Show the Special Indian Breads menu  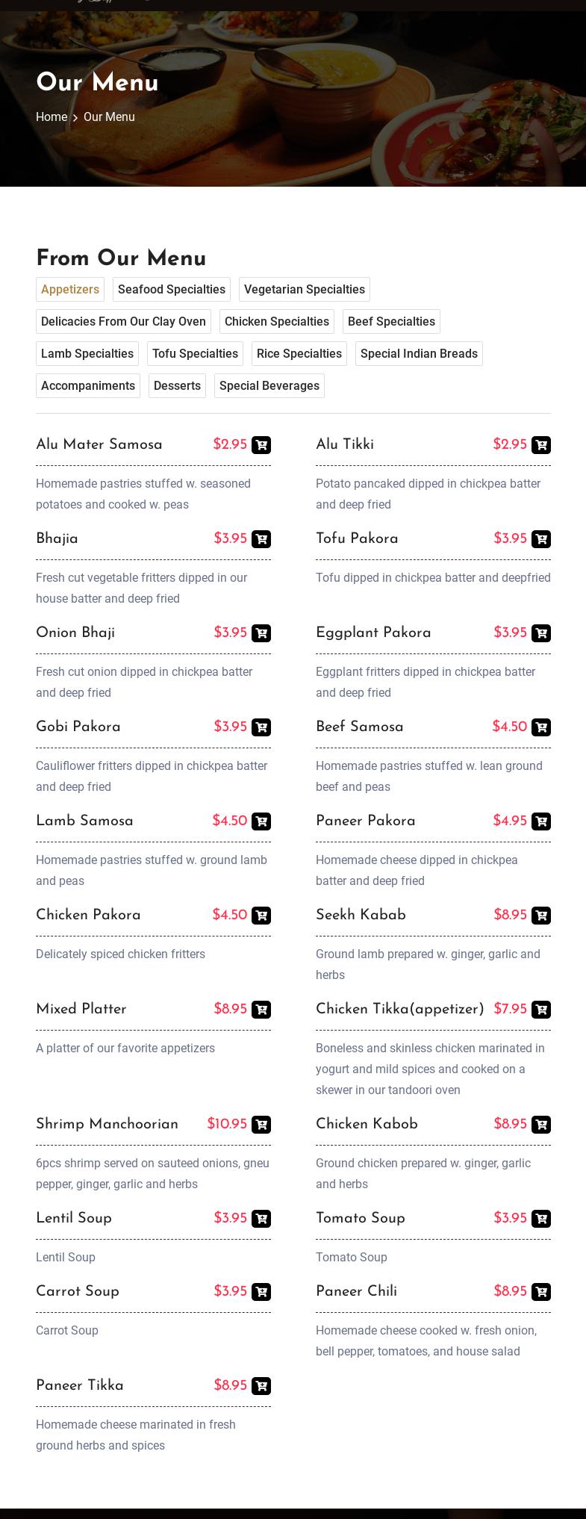[419, 354]
